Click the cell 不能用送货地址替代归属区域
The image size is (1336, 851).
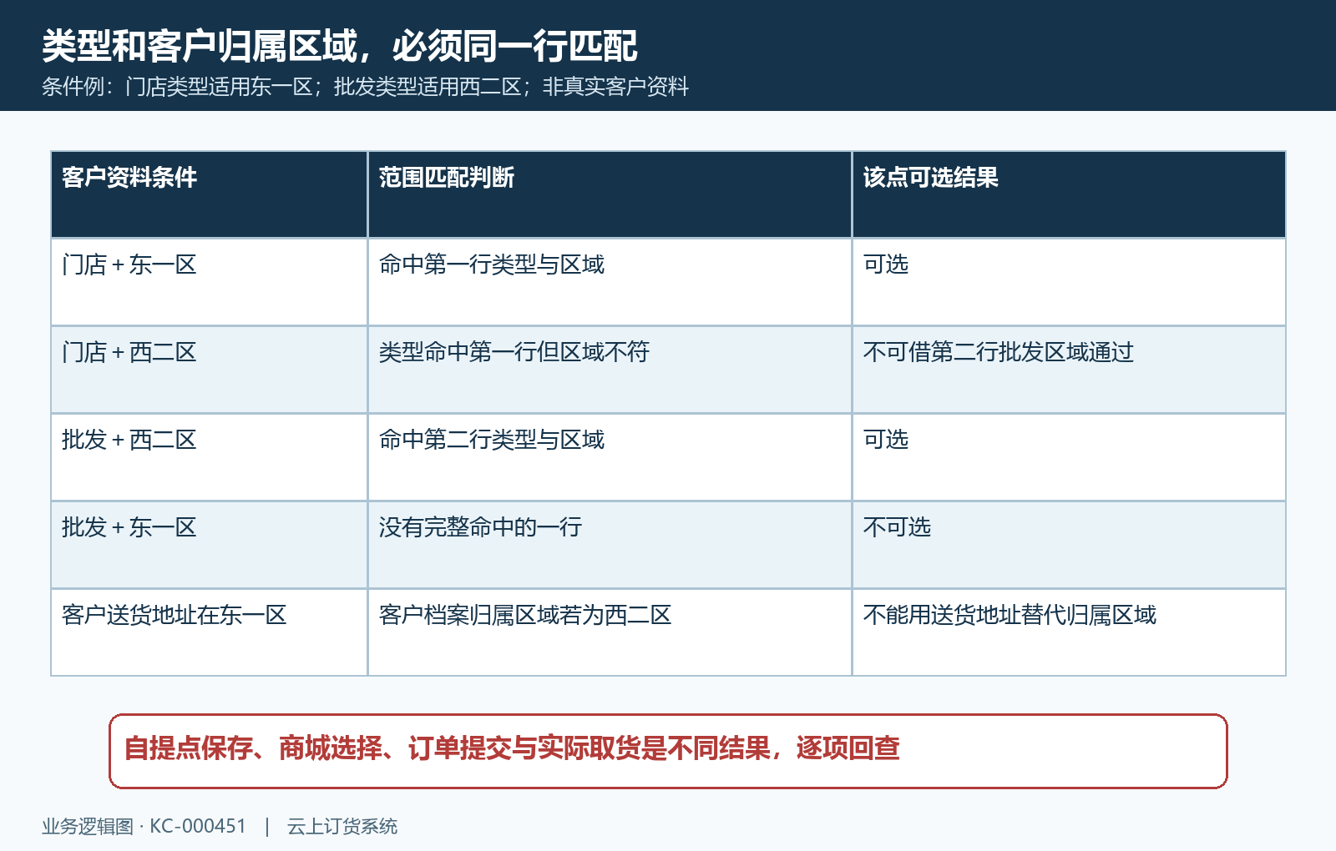(1069, 632)
